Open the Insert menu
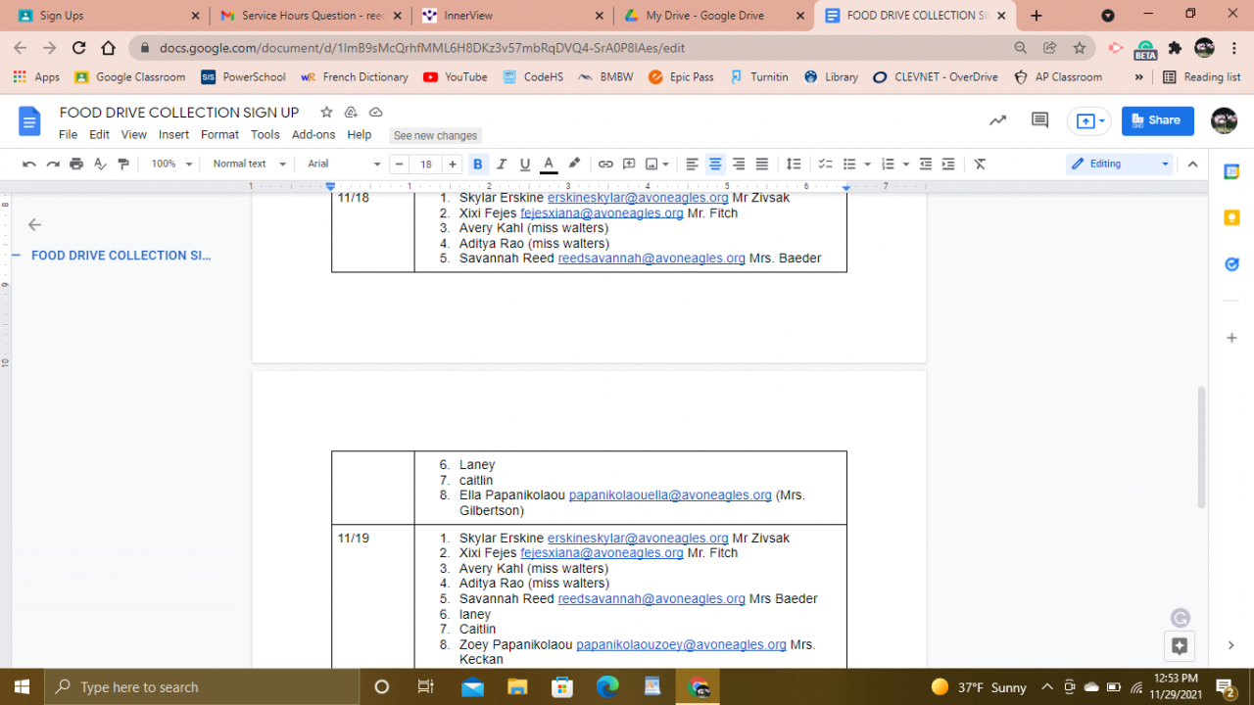1254x705 pixels. coord(173,135)
